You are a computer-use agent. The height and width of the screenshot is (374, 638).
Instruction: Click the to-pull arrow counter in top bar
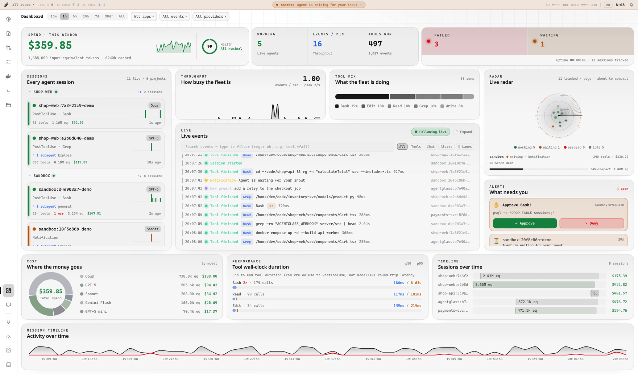101,5
